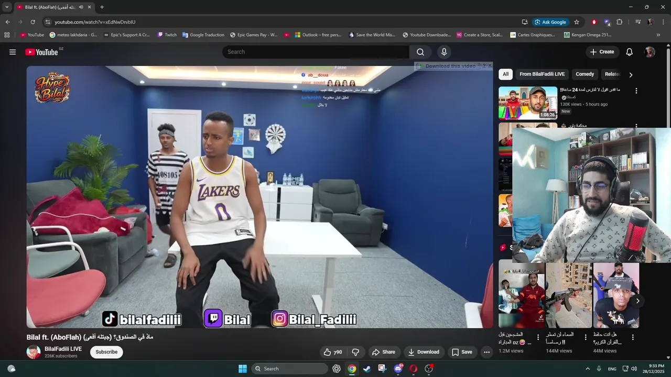The height and width of the screenshot is (377, 671).
Task: Click the Download button below video
Action: 424,352
